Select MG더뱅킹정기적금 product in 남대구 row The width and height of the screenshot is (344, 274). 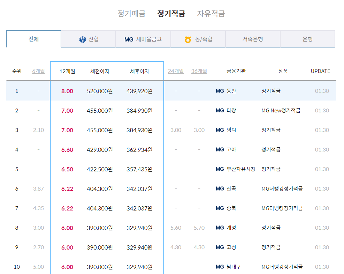(x=282, y=267)
